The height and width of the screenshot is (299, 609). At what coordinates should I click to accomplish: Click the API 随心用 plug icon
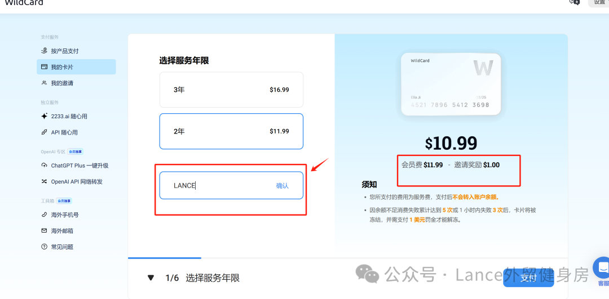pyautogui.click(x=45, y=132)
